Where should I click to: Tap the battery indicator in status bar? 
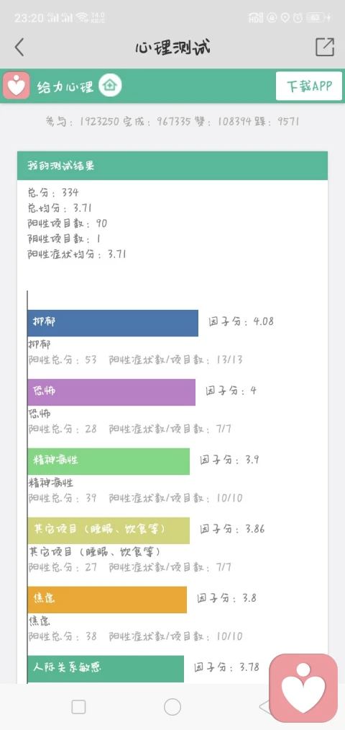[317, 18]
